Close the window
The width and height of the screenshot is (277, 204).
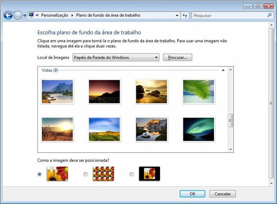(269, 6)
